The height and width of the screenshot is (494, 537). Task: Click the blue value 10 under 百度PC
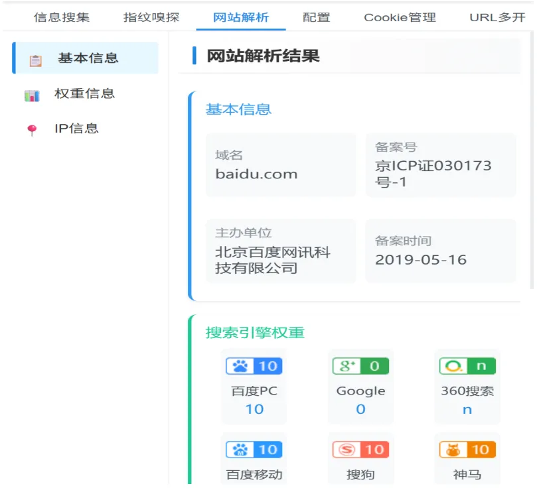[254, 409]
